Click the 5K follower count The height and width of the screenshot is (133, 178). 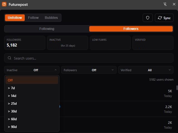pyautogui.click(x=170, y=91)
